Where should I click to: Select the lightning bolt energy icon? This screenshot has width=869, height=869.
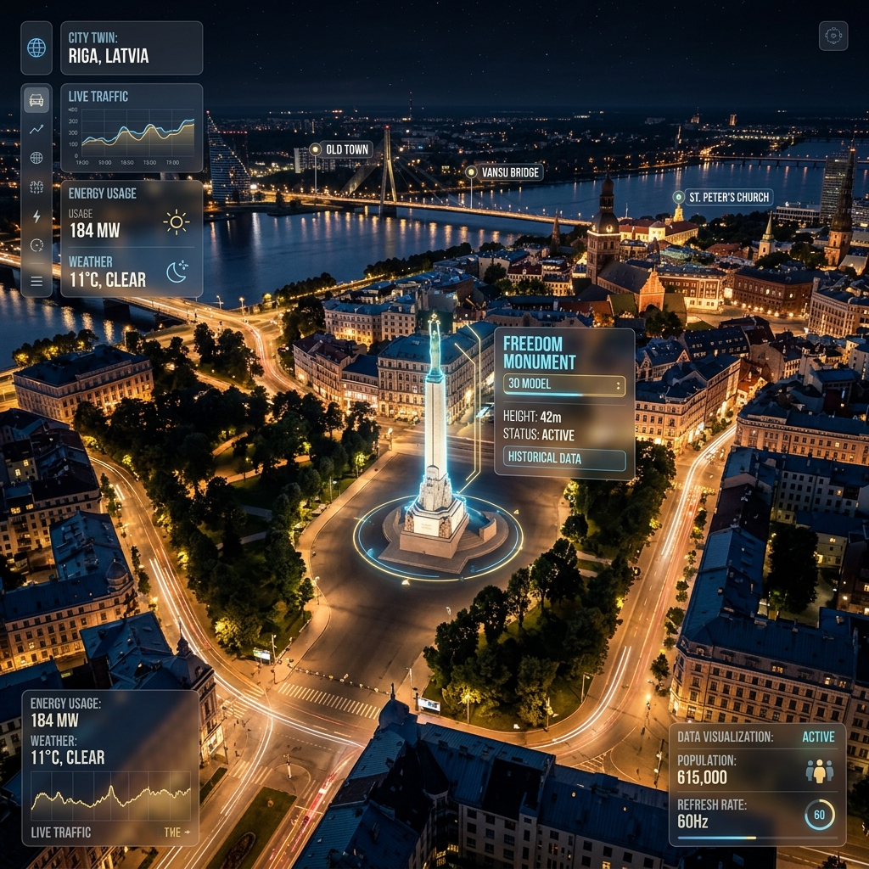click(x=36, y=217)
